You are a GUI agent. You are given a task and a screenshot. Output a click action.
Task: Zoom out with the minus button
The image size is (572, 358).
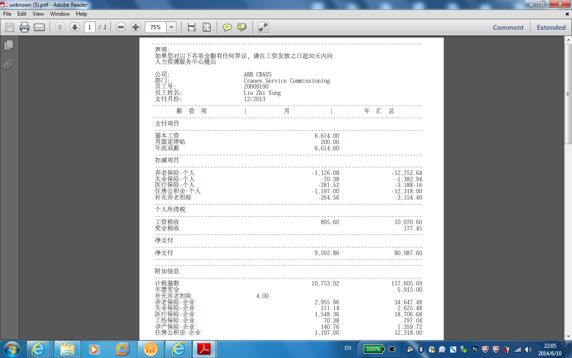tap(121, 27)
